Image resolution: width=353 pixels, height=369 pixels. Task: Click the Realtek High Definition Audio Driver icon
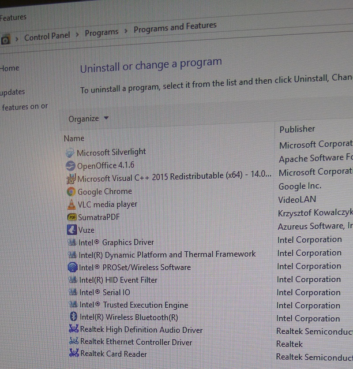tap(74, 329)
